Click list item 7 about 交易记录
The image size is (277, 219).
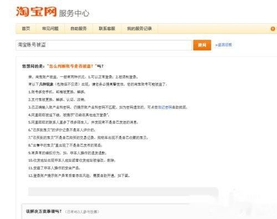coord(88,138)
